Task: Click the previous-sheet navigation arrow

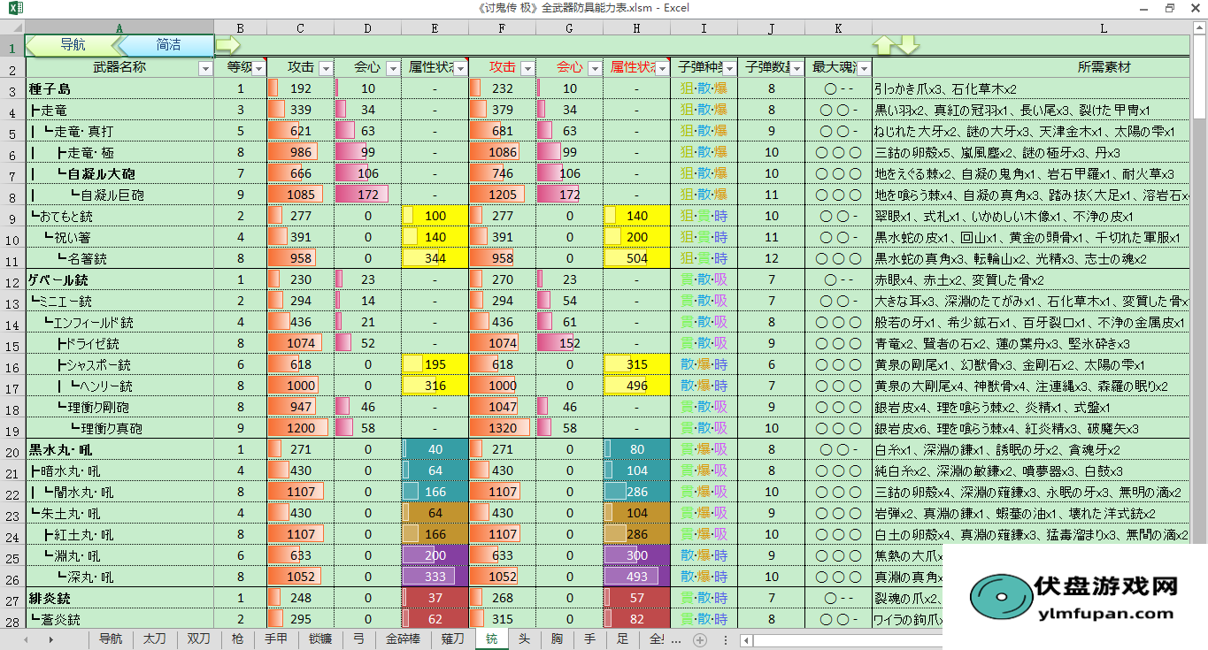Action: click(27, 639)
